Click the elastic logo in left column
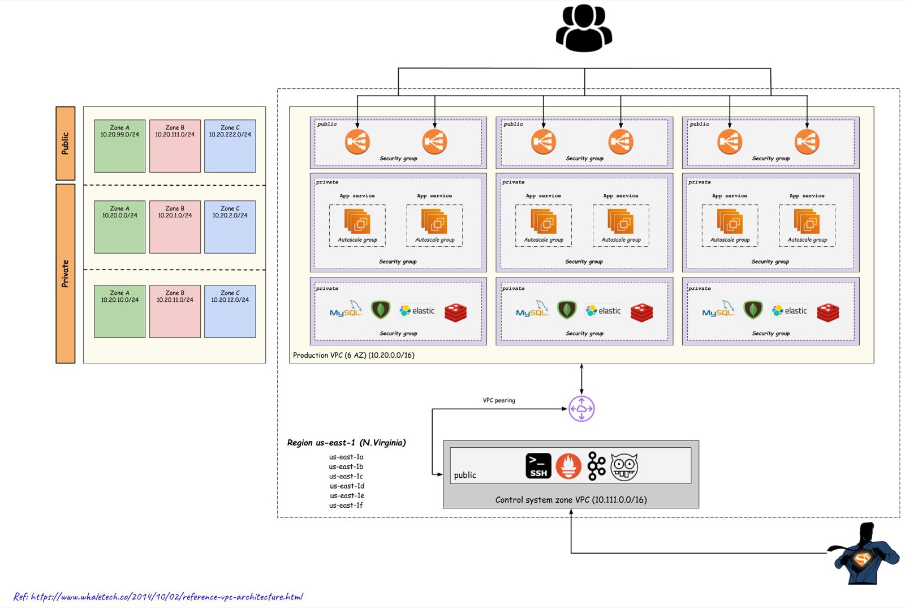This screenshot has width=905, height=608. point(417,311)
